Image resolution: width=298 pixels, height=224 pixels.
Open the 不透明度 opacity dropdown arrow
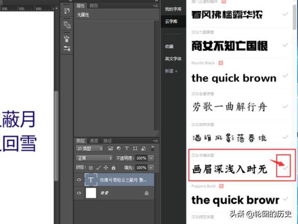click(150, 158)
